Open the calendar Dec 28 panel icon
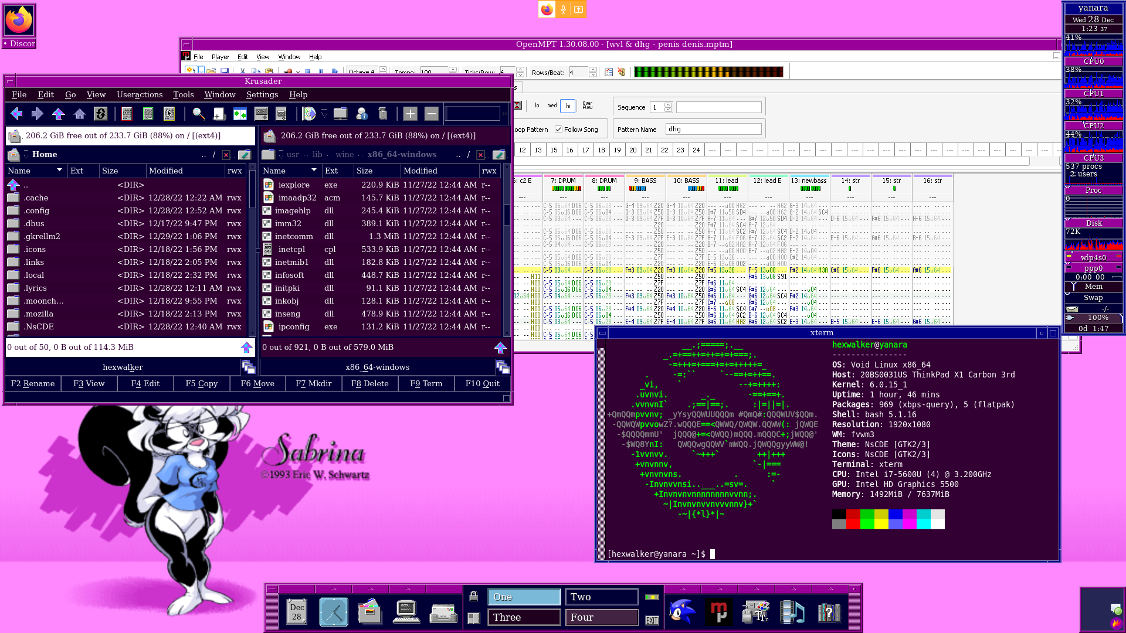The image size is (1126, 633). pyautogui.click(x=297, y=612)
